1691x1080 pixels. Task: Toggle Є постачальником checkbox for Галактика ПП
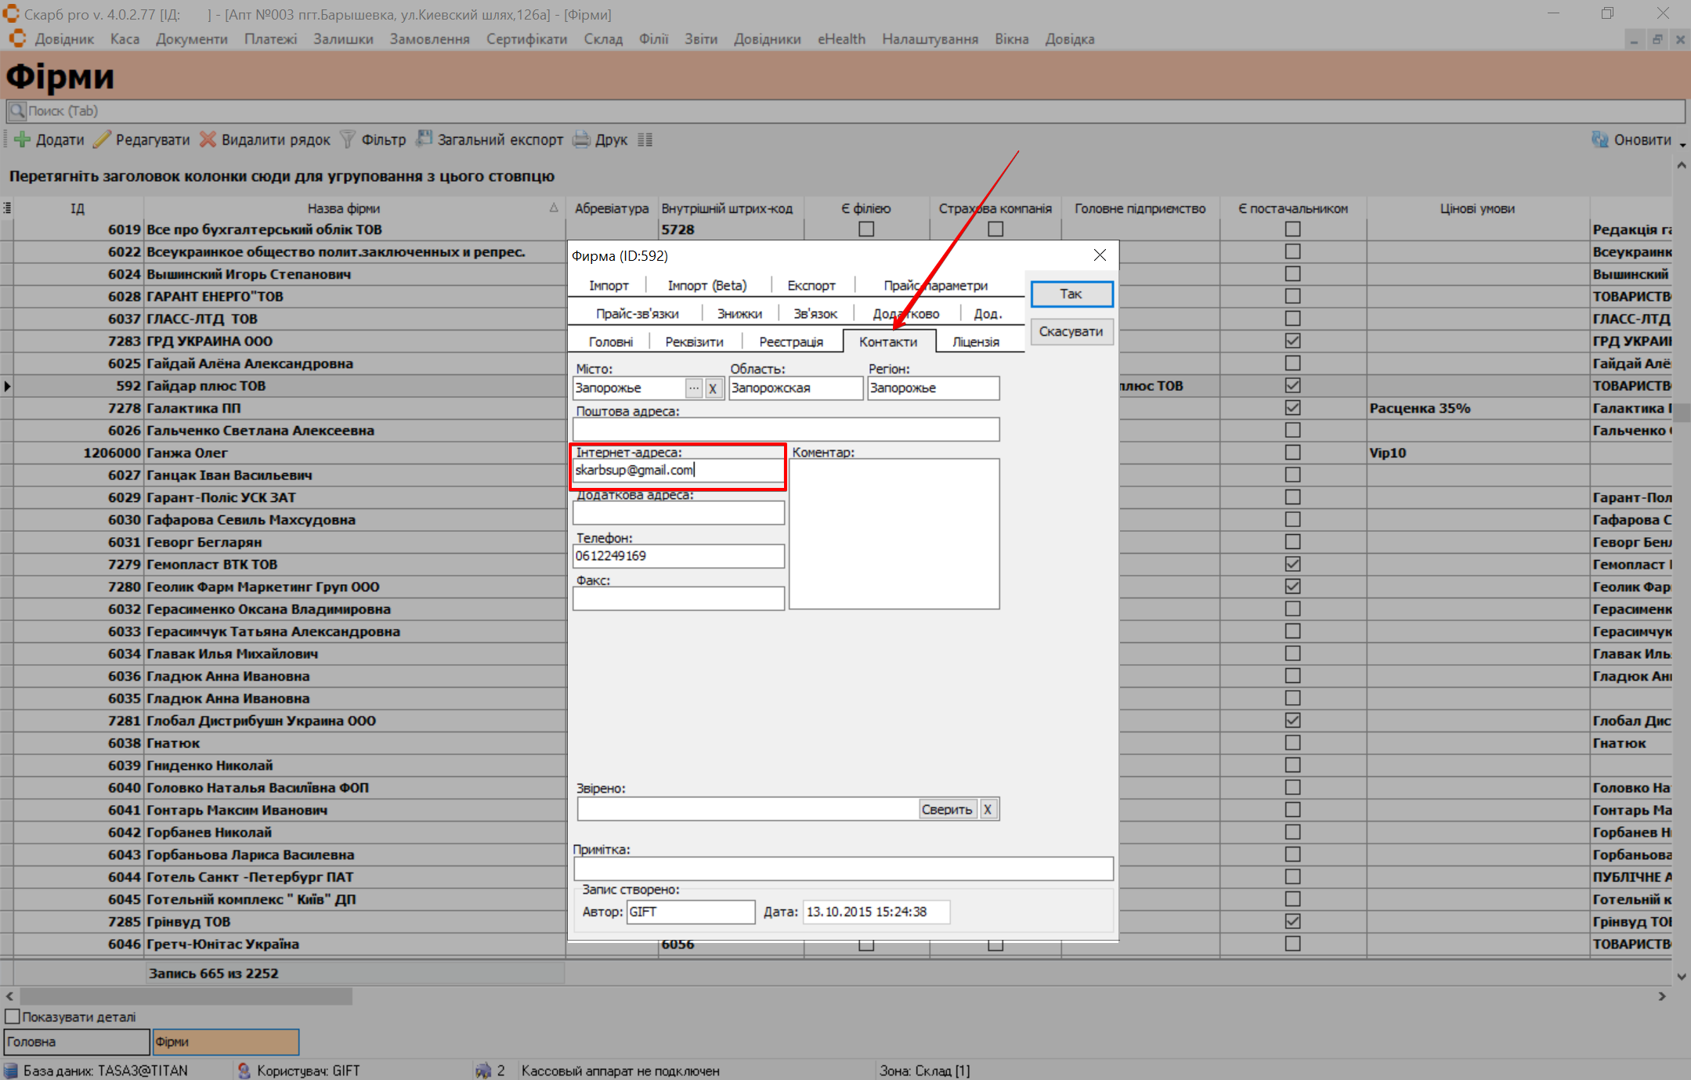point(1292,408)
